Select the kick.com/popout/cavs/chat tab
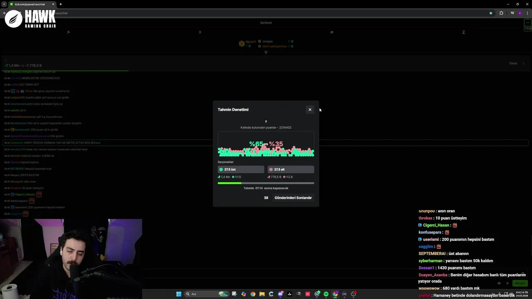 point(32,4)
